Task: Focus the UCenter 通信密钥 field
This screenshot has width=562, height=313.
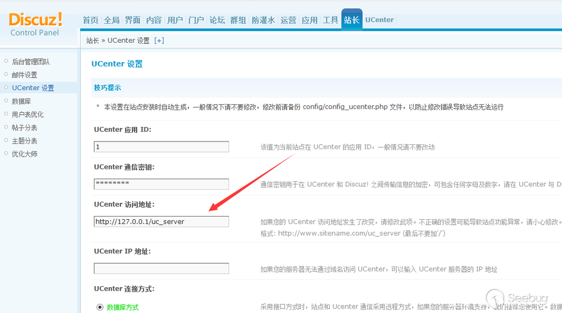Action: (x=161, y=184)
